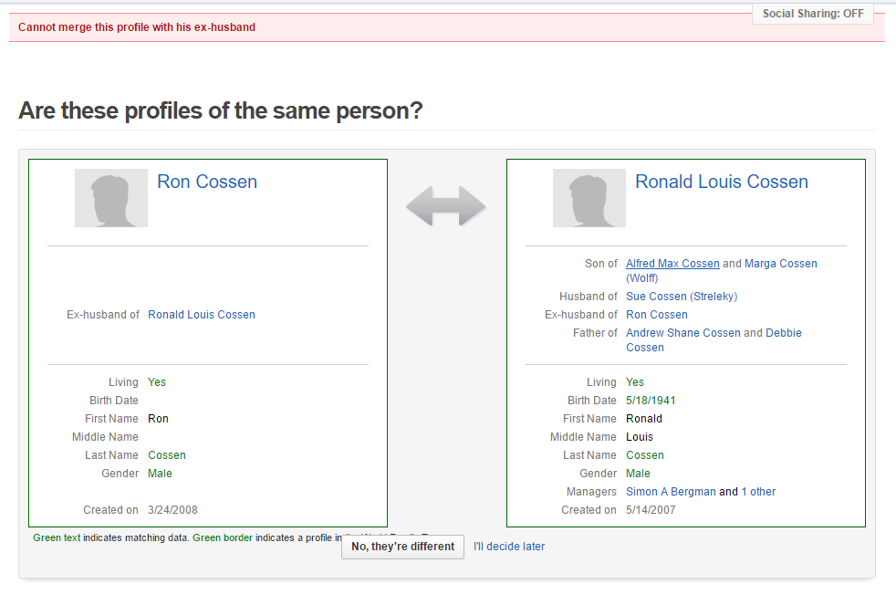Click the double-headed swap arrow icon
Viewport: 896px width, 605px height.
446,206
